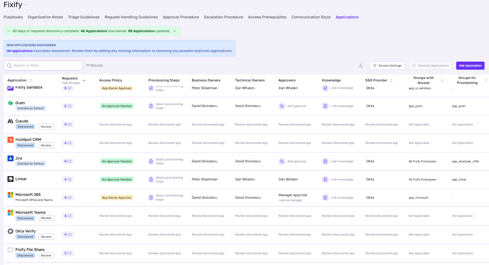Click the app_atlassian_JIRA group cell
Screen dimensions: 489x265
pos(465,162)
